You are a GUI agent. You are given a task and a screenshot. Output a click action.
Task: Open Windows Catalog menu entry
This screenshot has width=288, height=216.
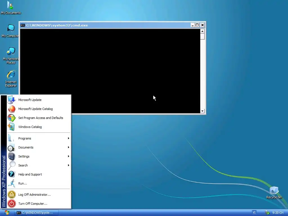coord(39,127)
